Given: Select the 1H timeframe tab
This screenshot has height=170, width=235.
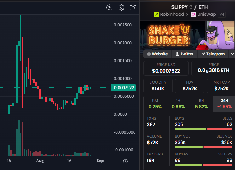Looking at the screenshot, I should [x=178, y=104].
